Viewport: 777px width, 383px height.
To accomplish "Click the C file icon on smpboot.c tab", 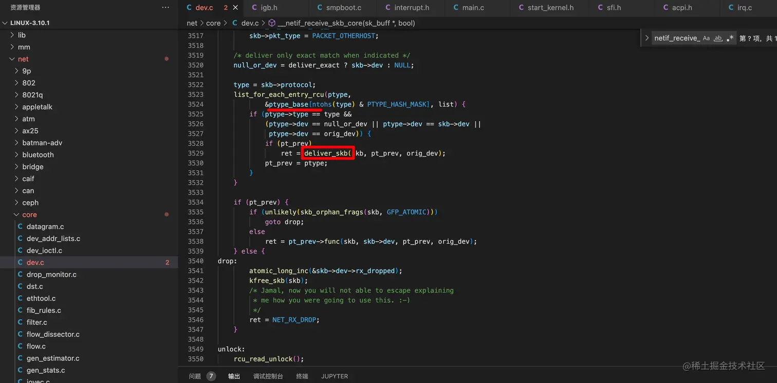I will pos(320,8).
